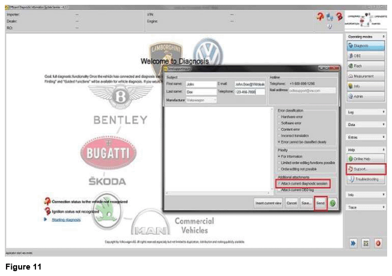Click the Last name input field
The height and width of the screenshot is (276, 392).
(x=201, y=92)
